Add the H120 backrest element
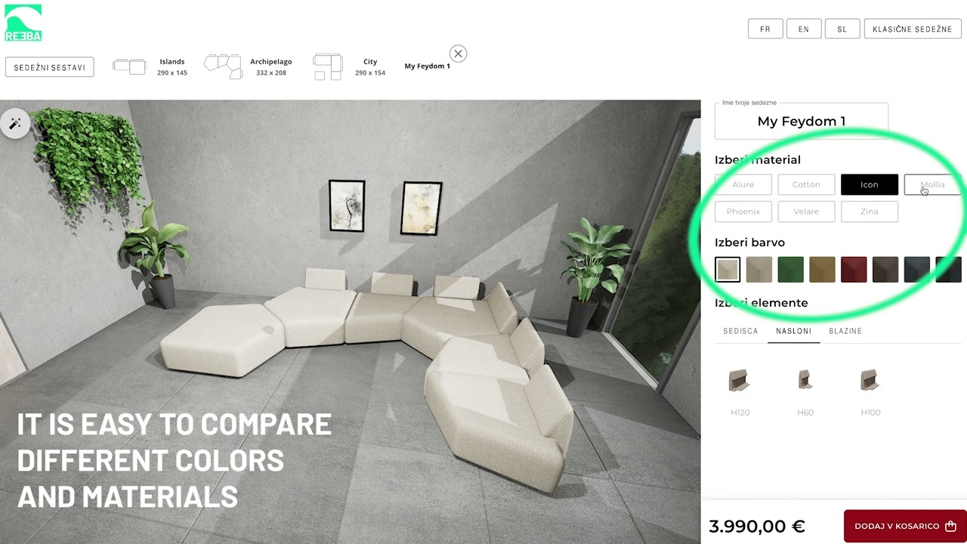The image size is (967, 544). [x=739, y=380]
